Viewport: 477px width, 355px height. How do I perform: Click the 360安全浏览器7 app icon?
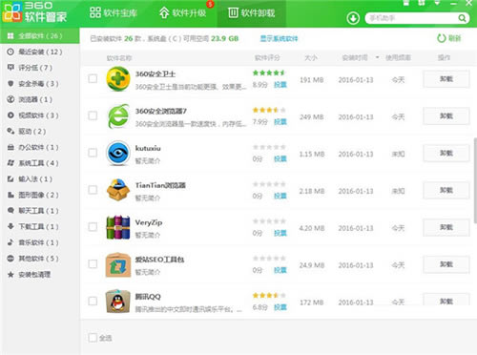coord(118,116)
